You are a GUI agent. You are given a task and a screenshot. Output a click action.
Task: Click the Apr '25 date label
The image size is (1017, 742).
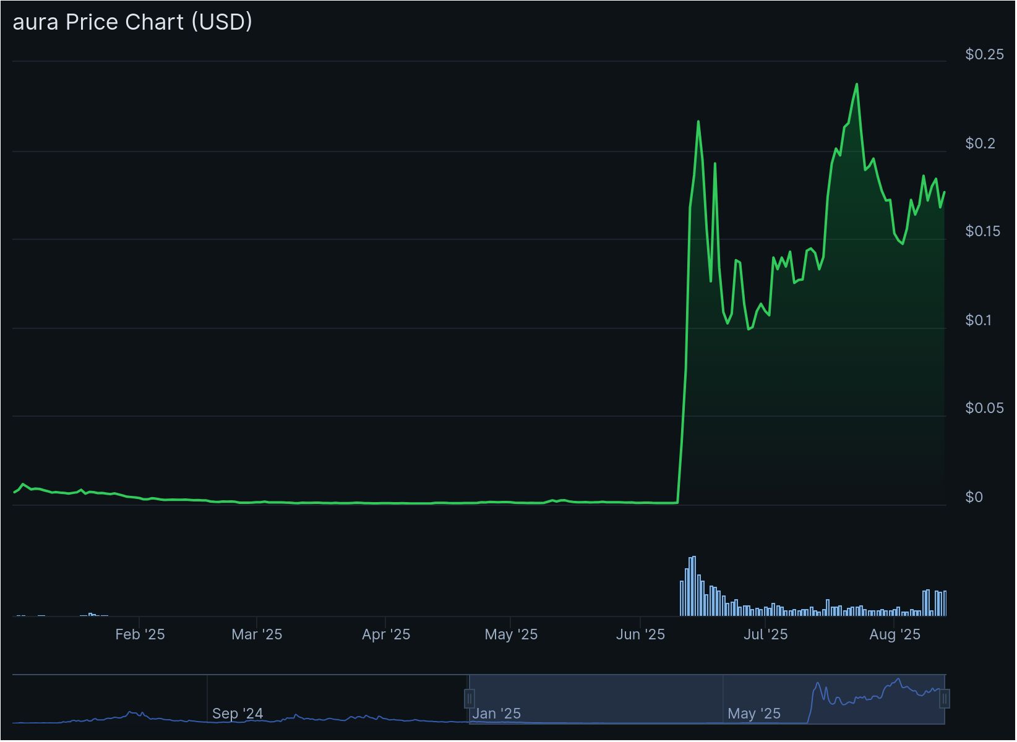[x=386, y=634]
